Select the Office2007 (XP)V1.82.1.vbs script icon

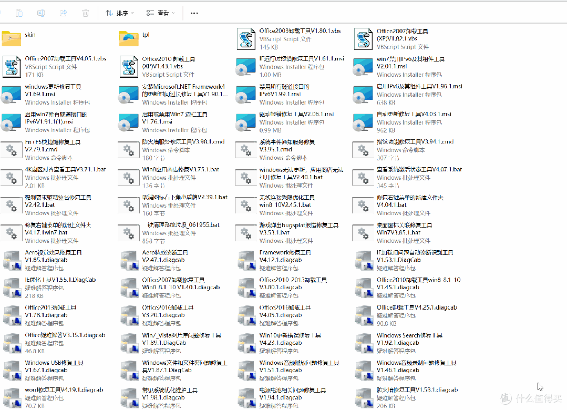click(364, 39)
